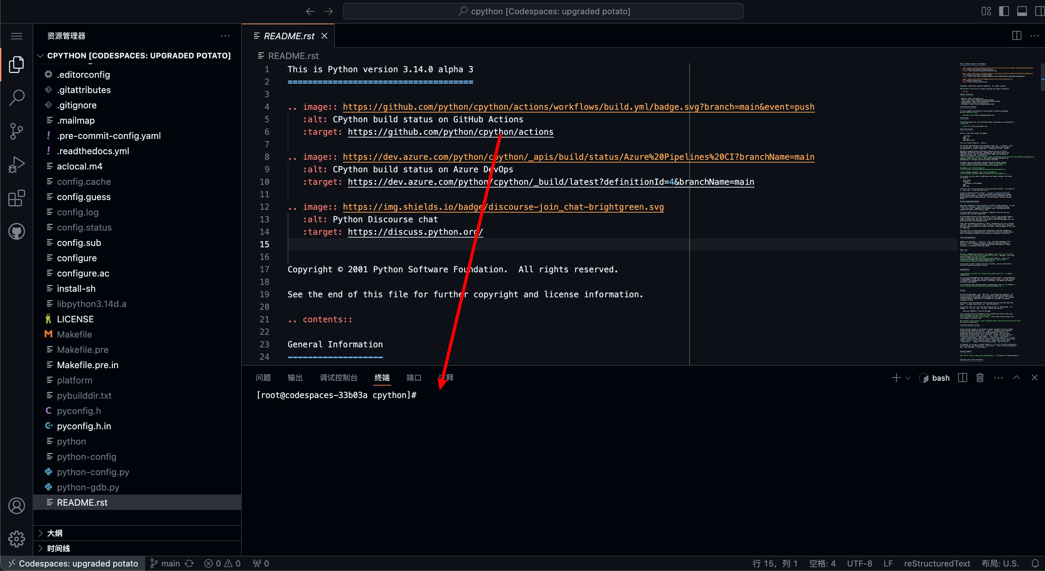Toggle the primary sidebar layout button
The height and width of the screenshot is (571, 1045).
point(1004,11)
